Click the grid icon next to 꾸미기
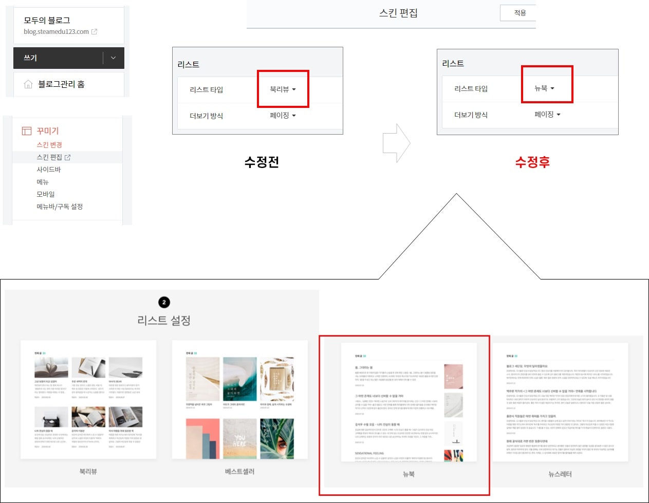The height and width of the screenshot is (503, 649). [26, 131]
